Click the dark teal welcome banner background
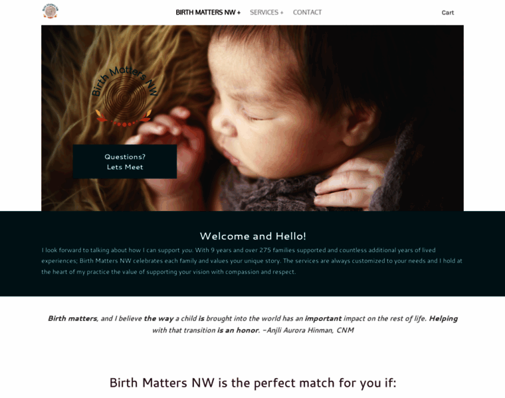The image size is (505, 398). tap(252, 287)
